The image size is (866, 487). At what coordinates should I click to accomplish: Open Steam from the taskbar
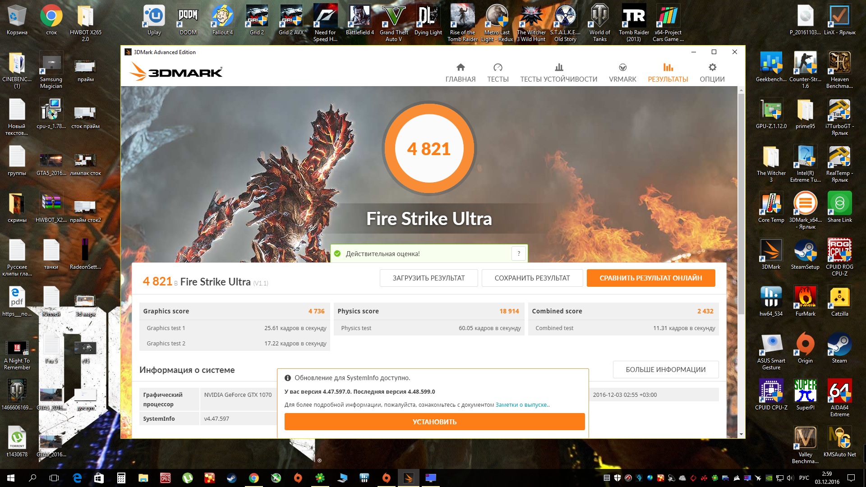232,478
